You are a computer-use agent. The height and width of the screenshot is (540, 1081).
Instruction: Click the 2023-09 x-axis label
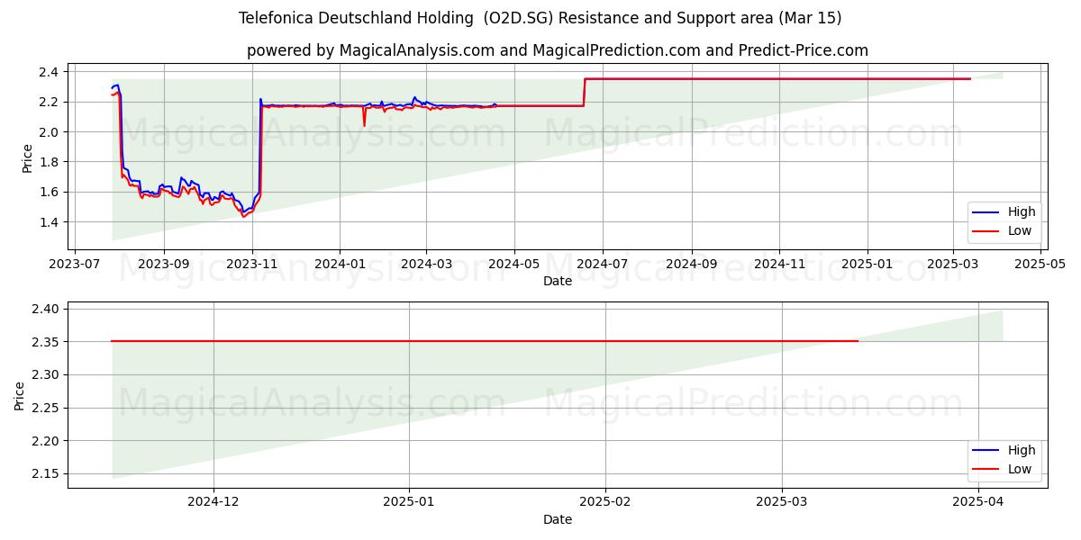tap(163, 265)
